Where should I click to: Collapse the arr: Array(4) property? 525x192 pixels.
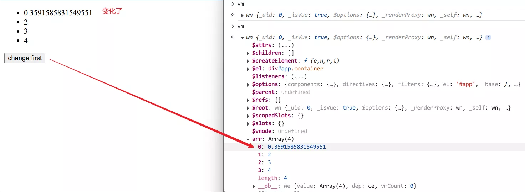248,139
